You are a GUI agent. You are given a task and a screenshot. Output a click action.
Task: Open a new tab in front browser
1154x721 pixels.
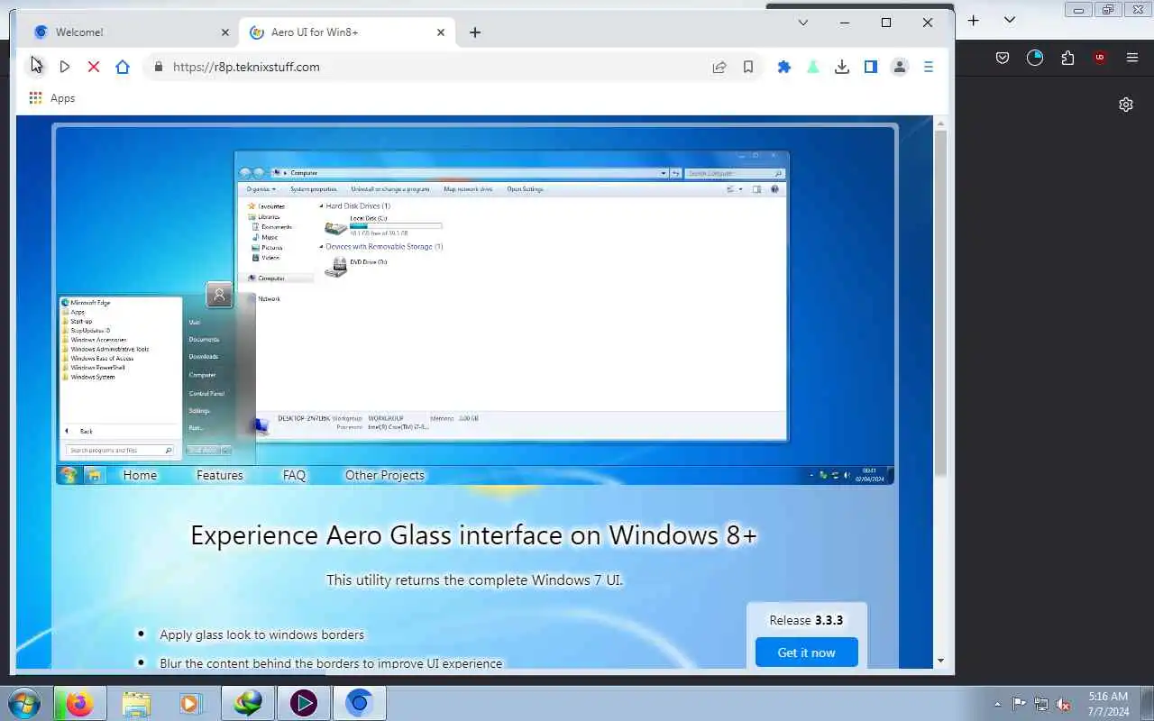click(475, 32)
